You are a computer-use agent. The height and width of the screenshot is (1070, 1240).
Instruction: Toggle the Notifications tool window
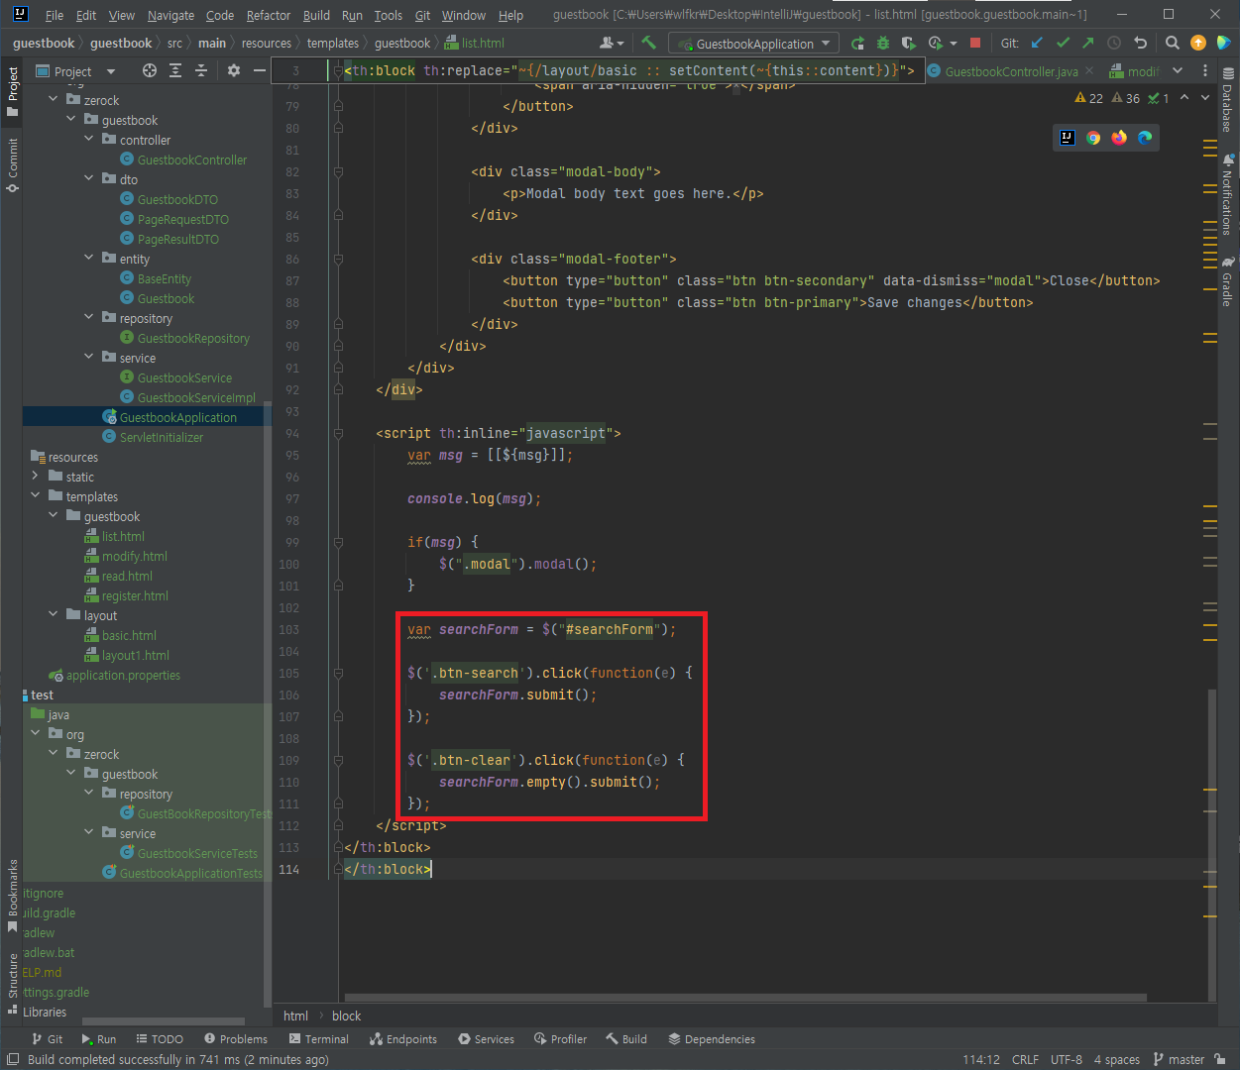1228,194
